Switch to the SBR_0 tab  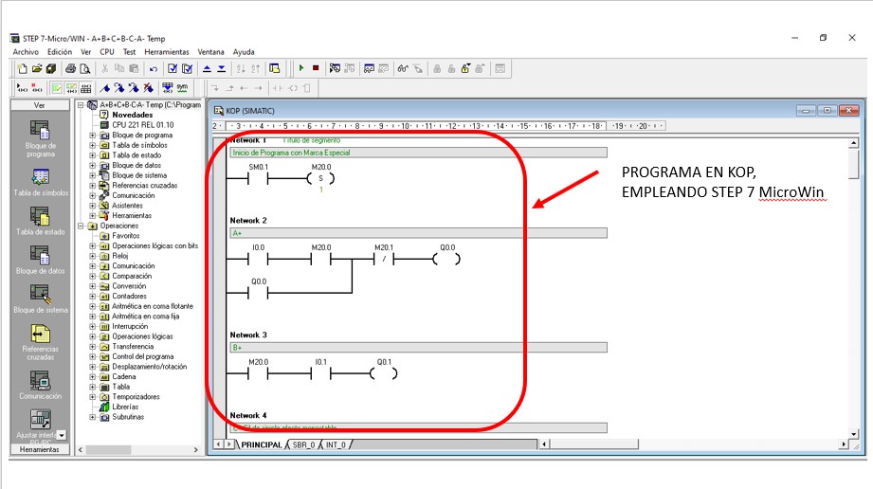tap(302, 444)
